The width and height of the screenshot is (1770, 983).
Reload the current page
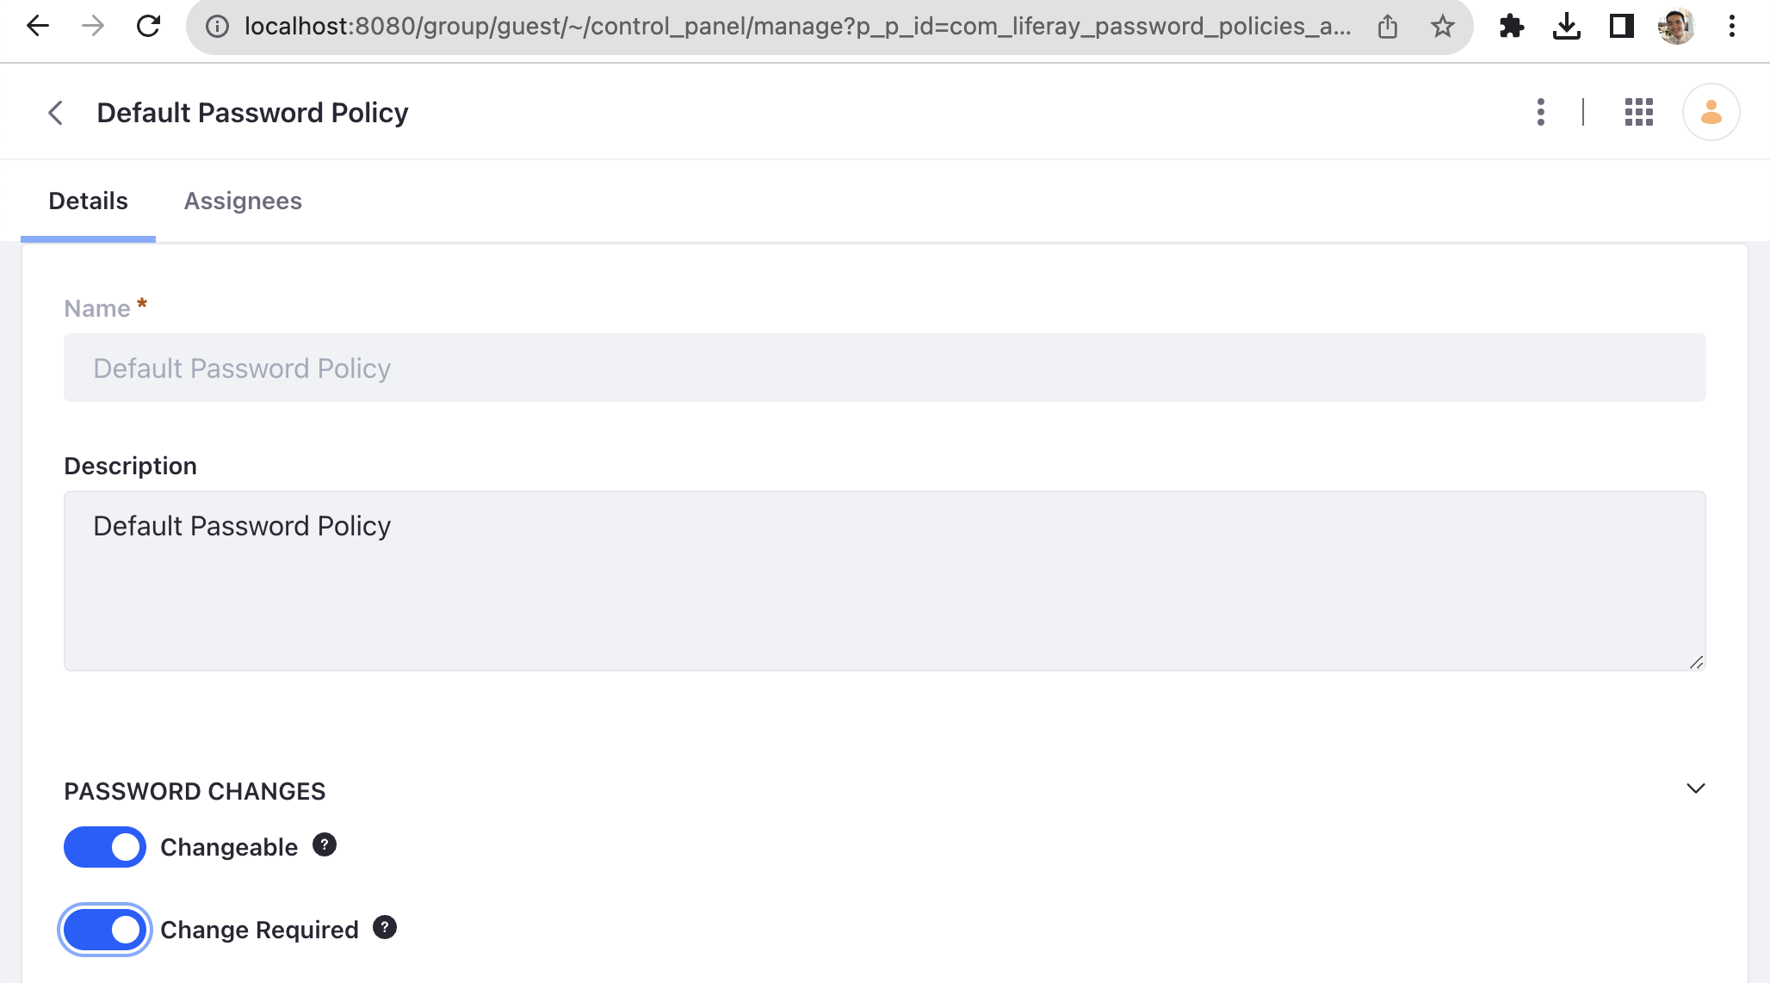148,26
